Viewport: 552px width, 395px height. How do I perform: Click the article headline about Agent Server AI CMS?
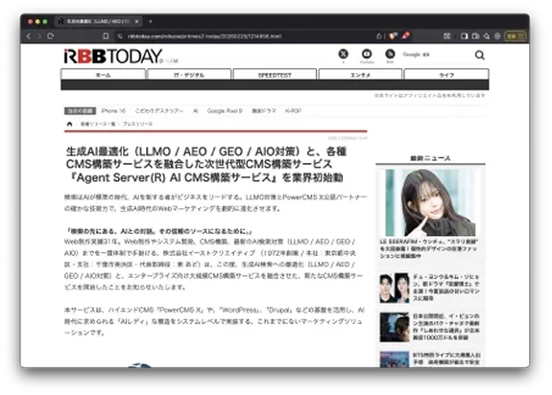click(x=206, y=165)
